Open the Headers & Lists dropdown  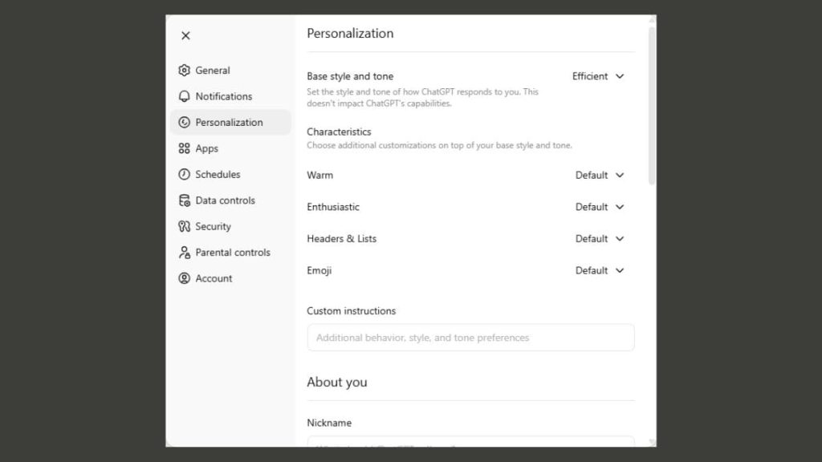click(x=600, y=238)
